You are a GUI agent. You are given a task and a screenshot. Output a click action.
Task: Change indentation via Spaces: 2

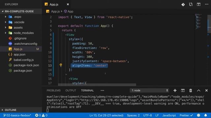point(133,115)
